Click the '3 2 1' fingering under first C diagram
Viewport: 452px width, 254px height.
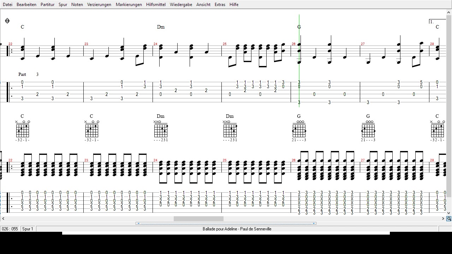(x=22, y=140)
